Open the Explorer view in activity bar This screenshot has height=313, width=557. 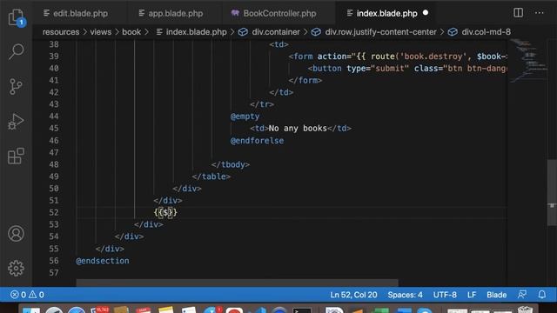pos(16,17)
